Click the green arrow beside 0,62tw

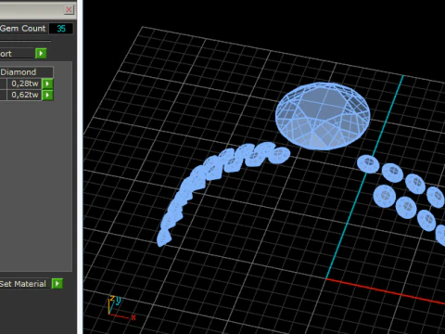pyautogui.click(x=47, y=95)
